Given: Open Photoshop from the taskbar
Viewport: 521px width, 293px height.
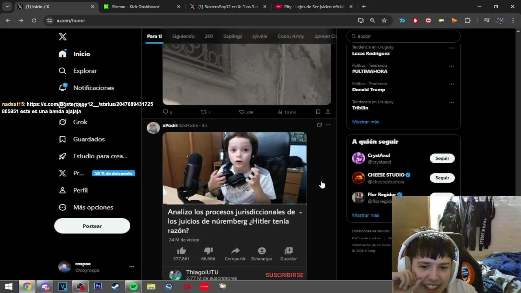Looking at the screenshot, I should 98,286.
